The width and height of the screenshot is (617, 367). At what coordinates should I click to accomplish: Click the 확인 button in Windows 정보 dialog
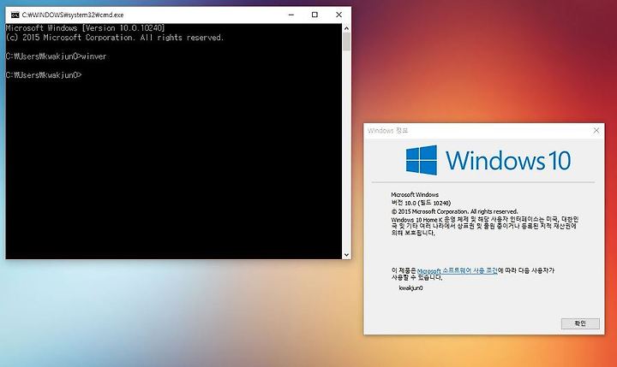tap(580, 323)
